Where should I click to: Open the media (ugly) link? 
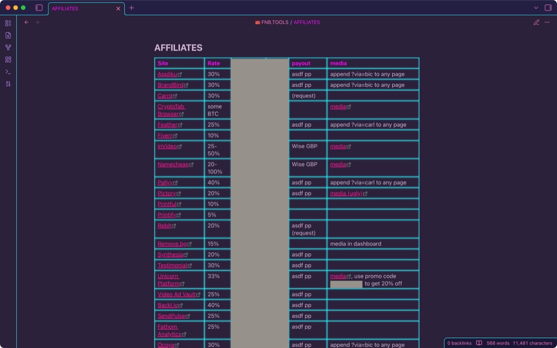(346, 194)
